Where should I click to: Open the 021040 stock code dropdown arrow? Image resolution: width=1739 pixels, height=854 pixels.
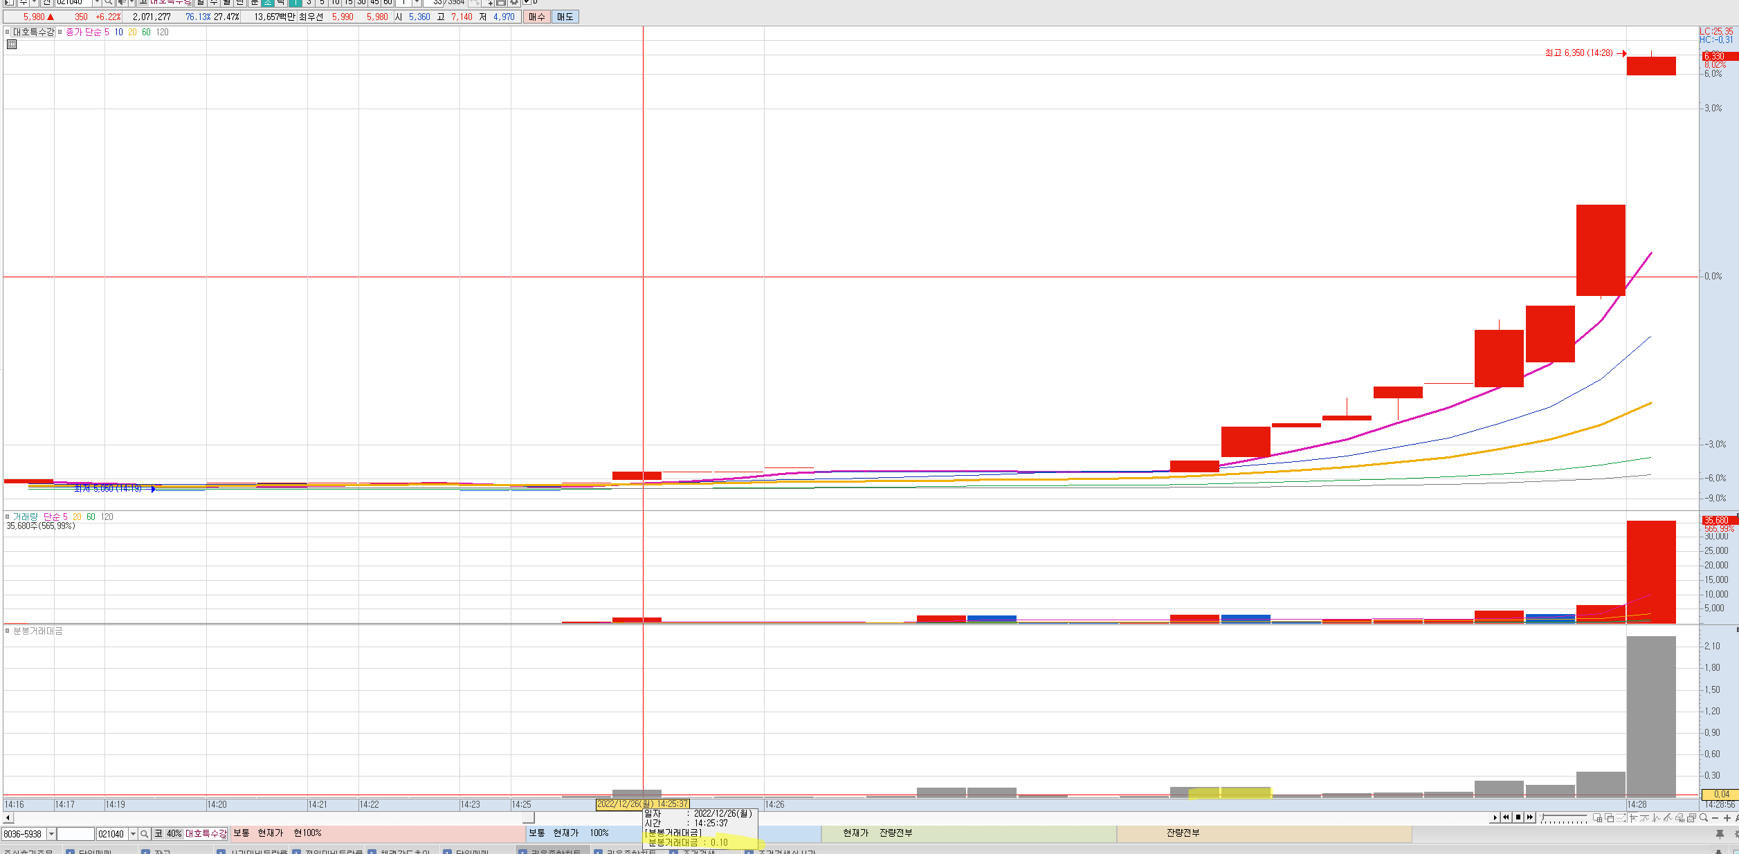pyautogui.click(x=133, y=834)
